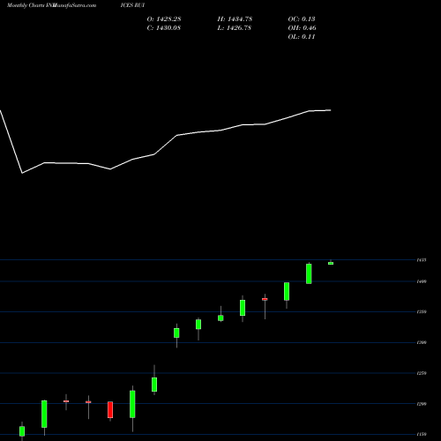Click the large red candlestick body
This screenshot has width=441, height=441.
tap(110, 409)
